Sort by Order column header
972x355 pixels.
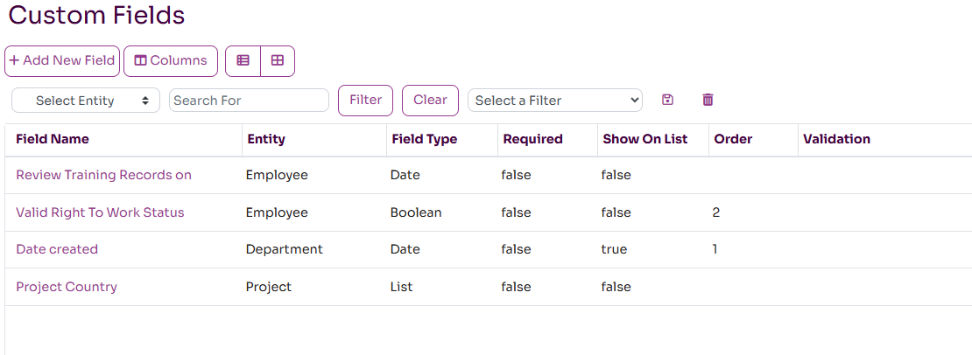733,139
